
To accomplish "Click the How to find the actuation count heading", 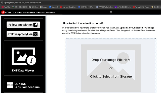I will [x=83, y=23].
